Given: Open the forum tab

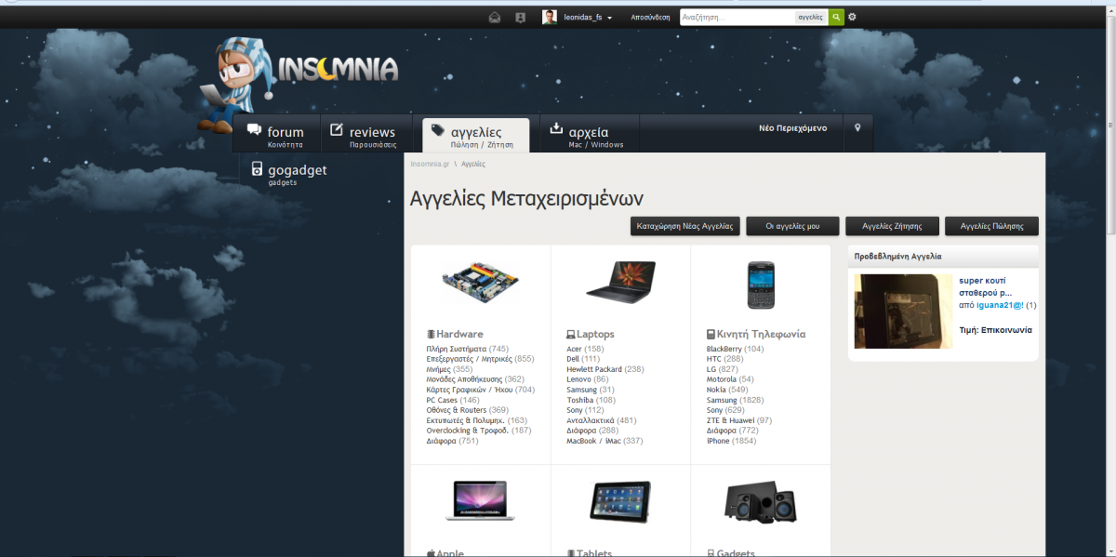Looking at the screenshot, I should pyautogui.click(x=276, y=135).
